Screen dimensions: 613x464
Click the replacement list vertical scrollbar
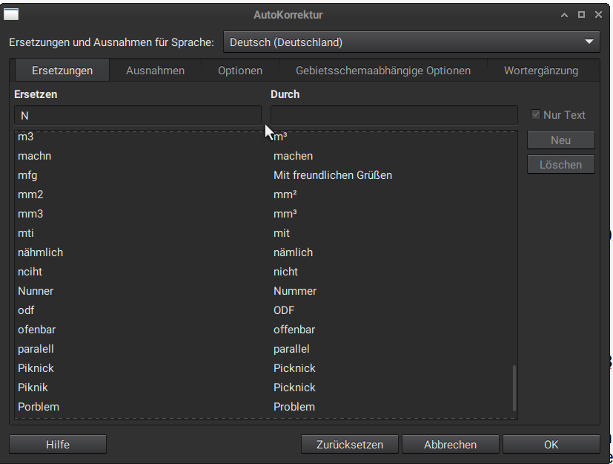[514, 388]
